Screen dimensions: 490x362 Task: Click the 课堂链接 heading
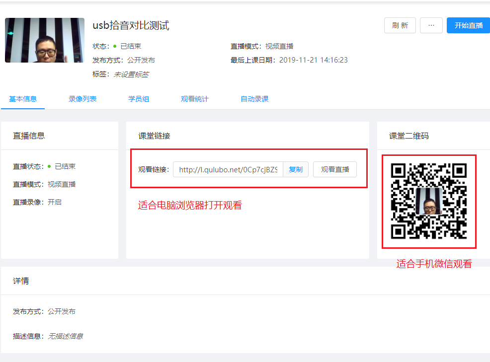[x=154, y=136]
